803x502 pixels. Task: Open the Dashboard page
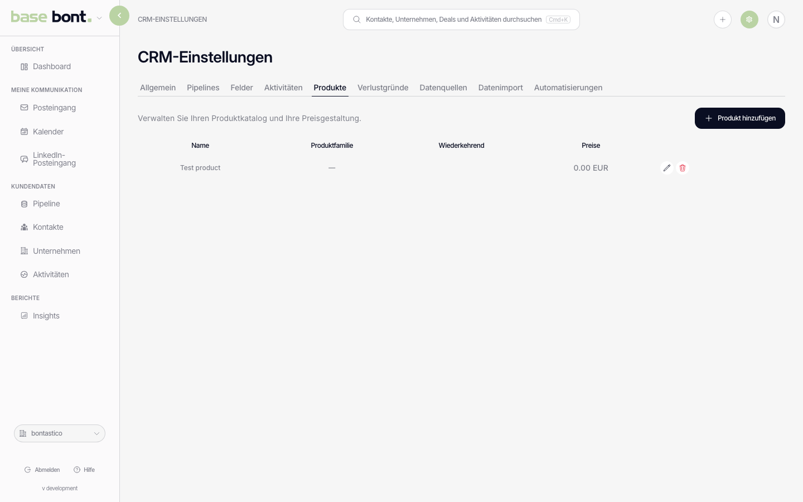[x=52, y=66]
